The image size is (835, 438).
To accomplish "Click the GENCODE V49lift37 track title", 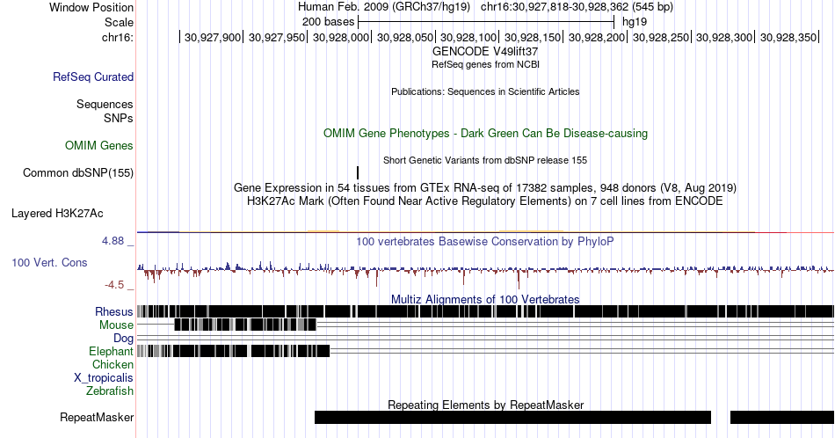I will pyautogui.click(x=485, y=52).
